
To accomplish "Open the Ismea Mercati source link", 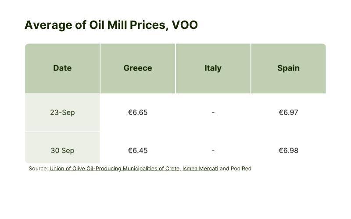I will click(x=200, y=169).
